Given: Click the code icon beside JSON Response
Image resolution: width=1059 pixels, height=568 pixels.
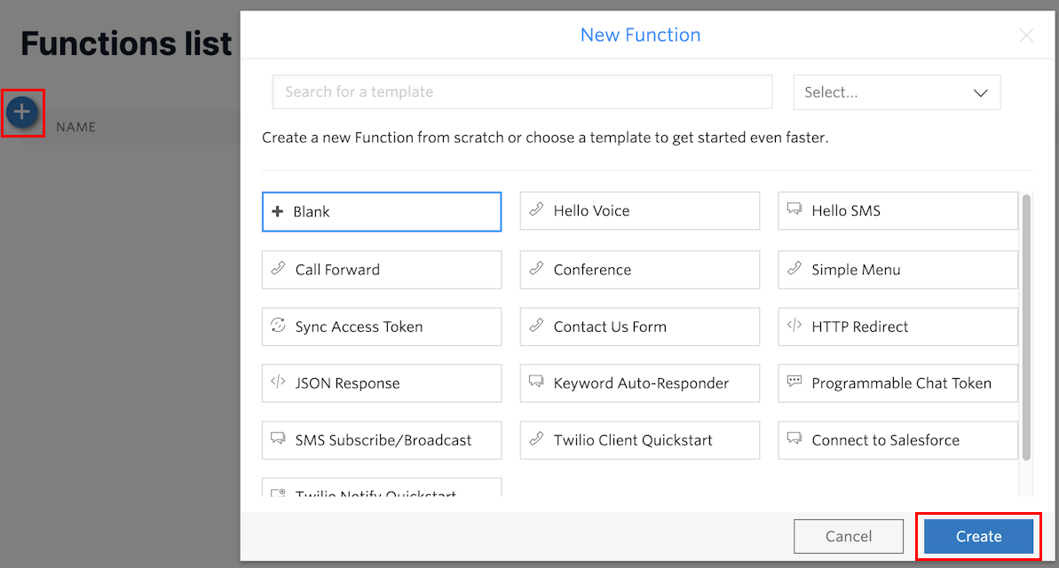Looking at the screenshot, I should coord(278,383).
